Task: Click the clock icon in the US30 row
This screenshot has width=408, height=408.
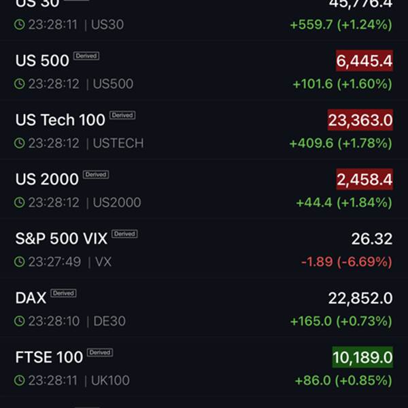Action: point(20,24)
